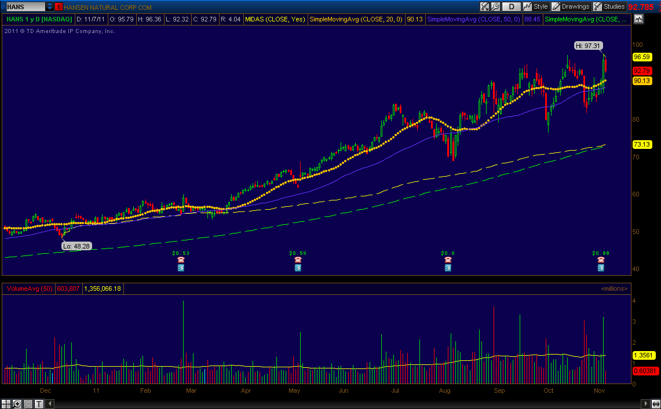This screenshot has width=661, height=409.
Task: Click the small circle left of the symbol box
Action: 2,7
